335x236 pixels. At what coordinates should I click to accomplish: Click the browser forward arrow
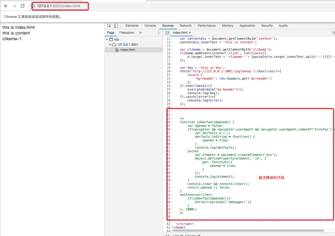coord(14,6)
